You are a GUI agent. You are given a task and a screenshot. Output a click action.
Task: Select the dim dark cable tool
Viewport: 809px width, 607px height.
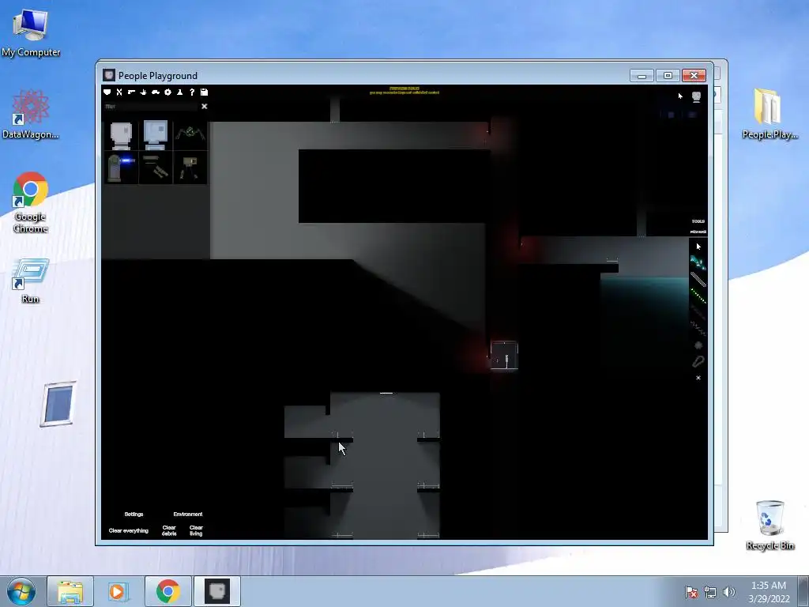coord(698,312)
